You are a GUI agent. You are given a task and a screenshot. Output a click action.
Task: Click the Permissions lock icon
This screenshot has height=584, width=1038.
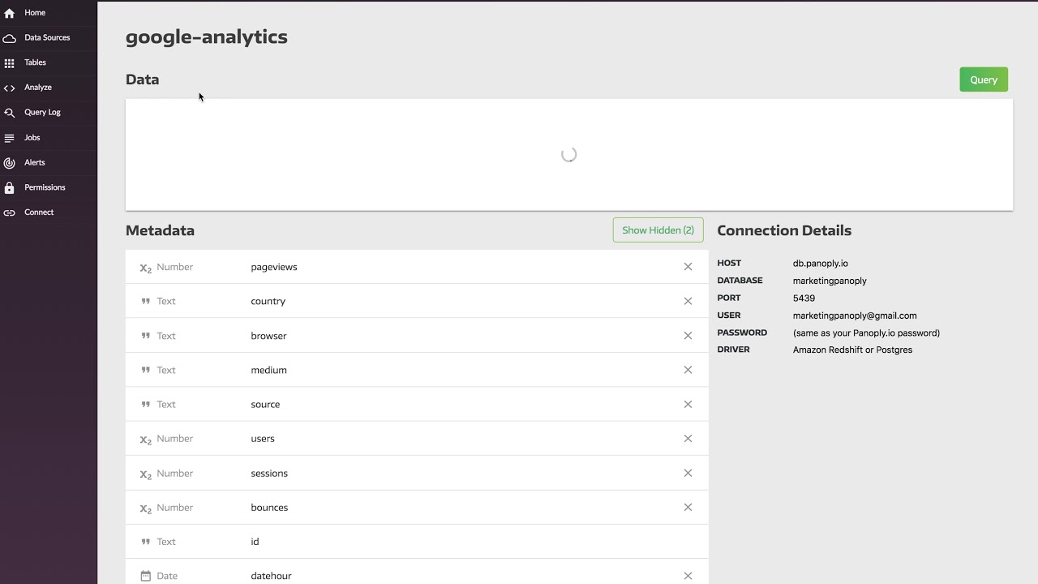pos(9,188)
